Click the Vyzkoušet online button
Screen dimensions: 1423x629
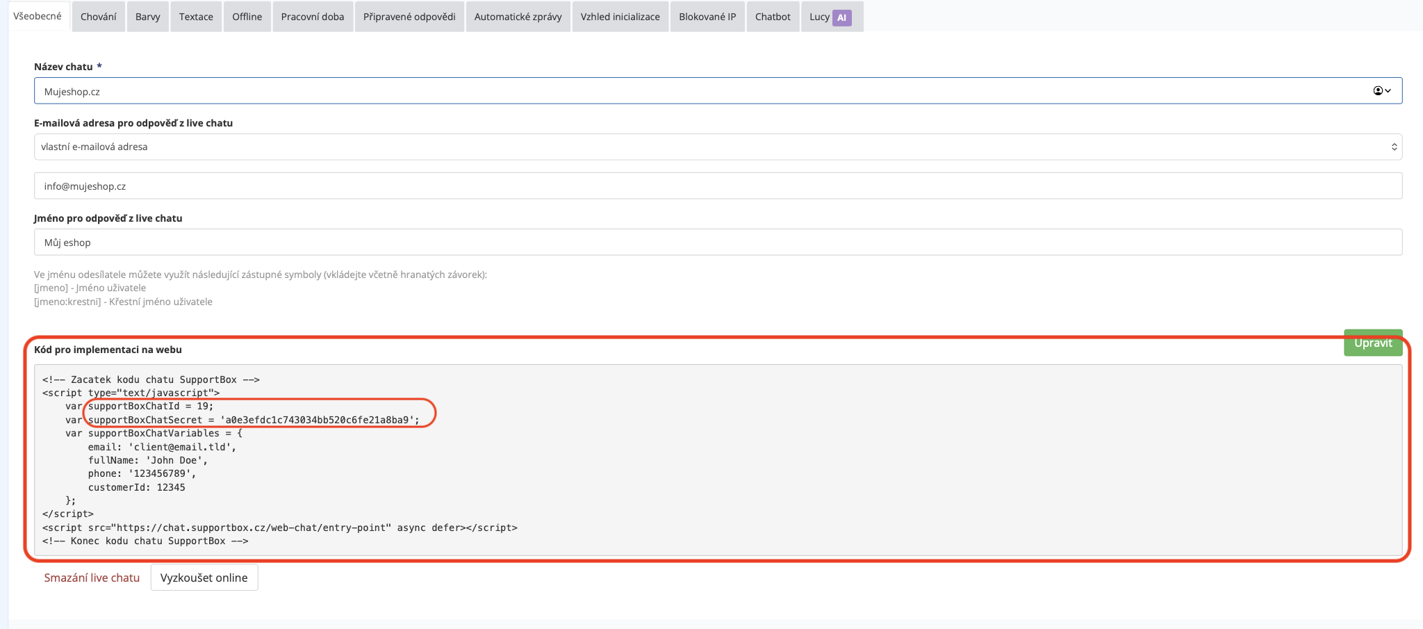(204, 578)
